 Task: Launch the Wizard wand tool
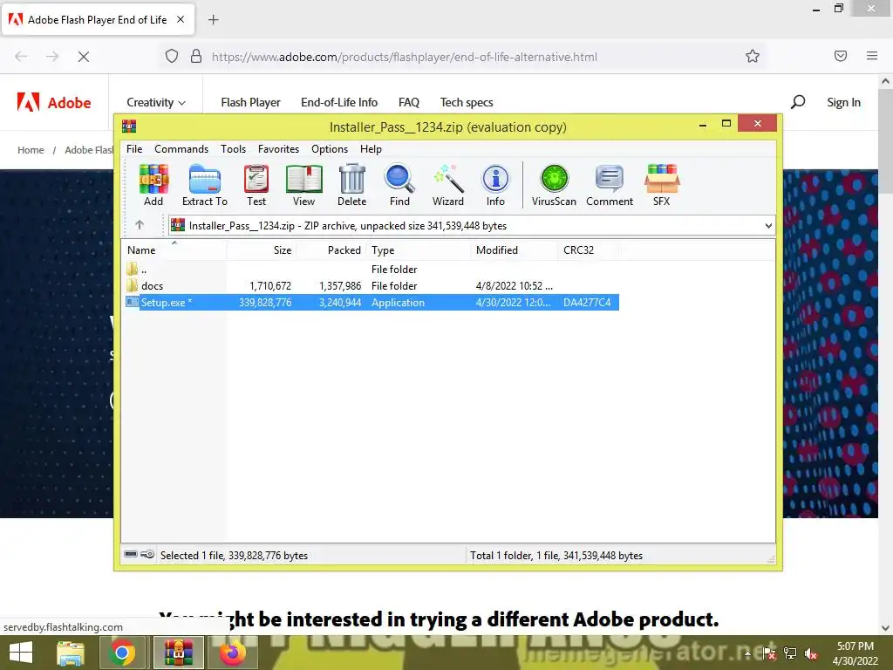[448, 185]
